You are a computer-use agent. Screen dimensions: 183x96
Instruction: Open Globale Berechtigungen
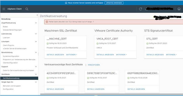12,30
